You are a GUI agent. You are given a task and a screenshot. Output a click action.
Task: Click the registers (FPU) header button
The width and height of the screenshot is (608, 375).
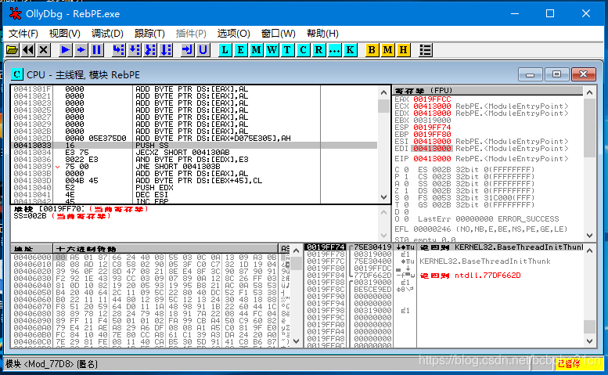coord(487,91)
